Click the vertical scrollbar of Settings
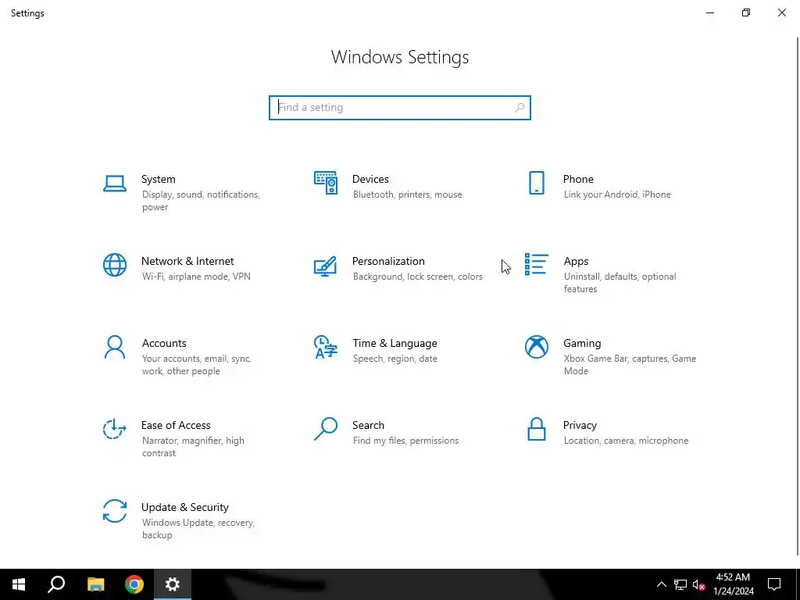Screen dimensions: 800x600 point(798,296)
